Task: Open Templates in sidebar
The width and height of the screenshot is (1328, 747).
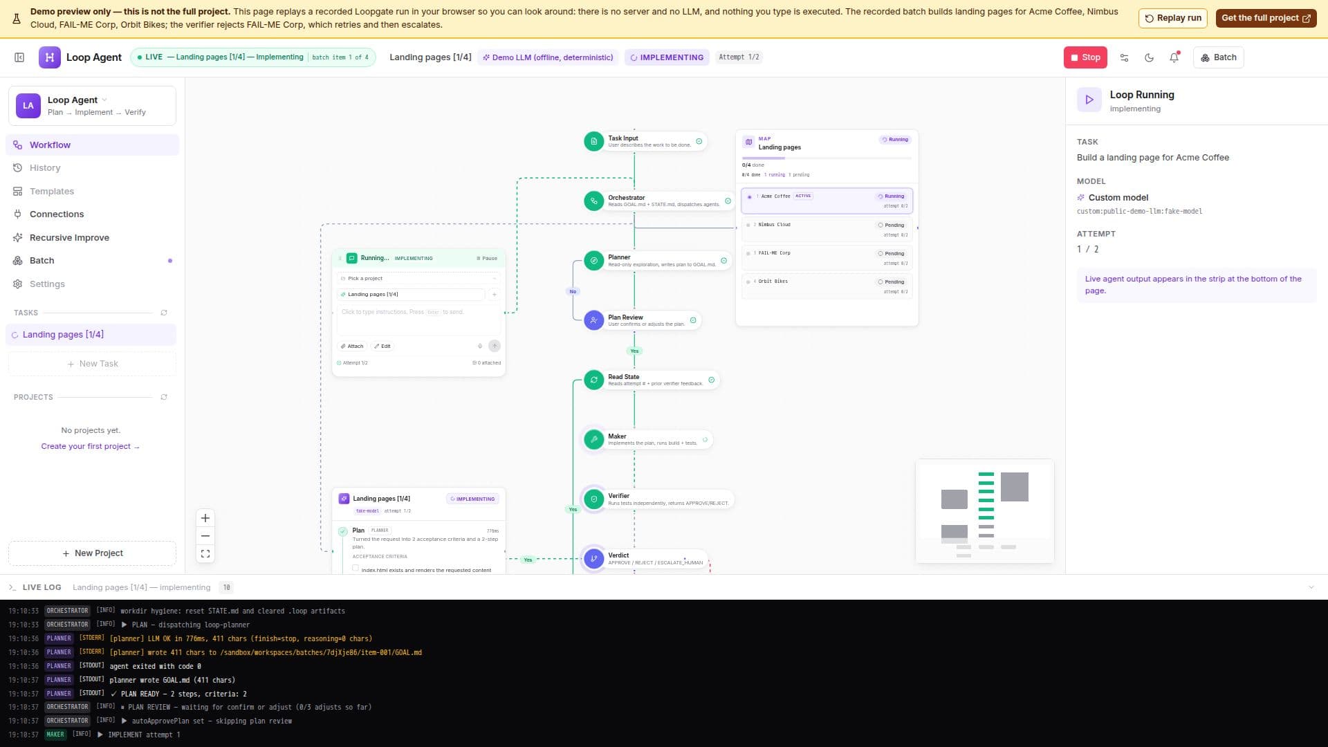Action: (92, 192)
